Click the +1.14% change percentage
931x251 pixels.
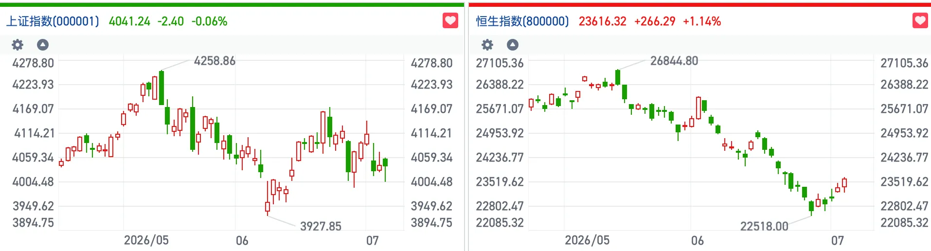pyautogui.click(x=702, y=21)
